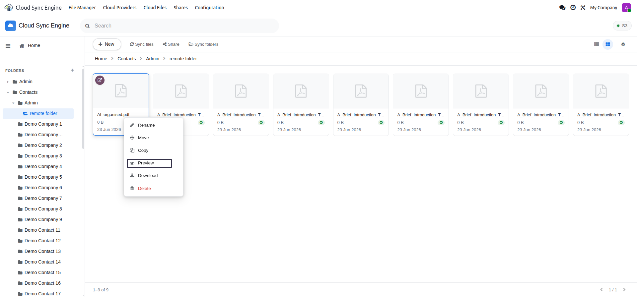Click the add folder plus icon
The image size is (637, 297).
72,70
